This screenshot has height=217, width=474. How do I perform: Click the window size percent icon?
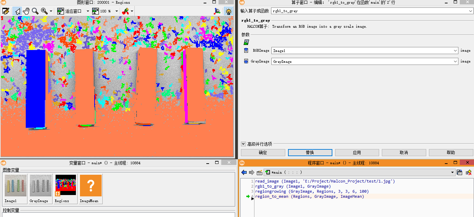click(x=95, y=11)
